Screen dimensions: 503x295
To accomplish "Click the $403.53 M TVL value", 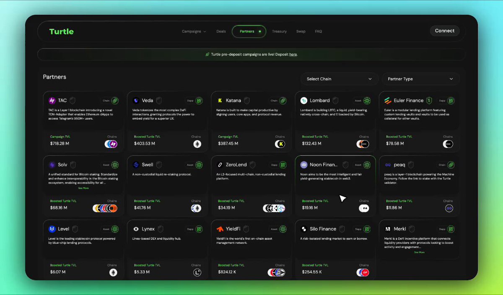I will (145, 144).
